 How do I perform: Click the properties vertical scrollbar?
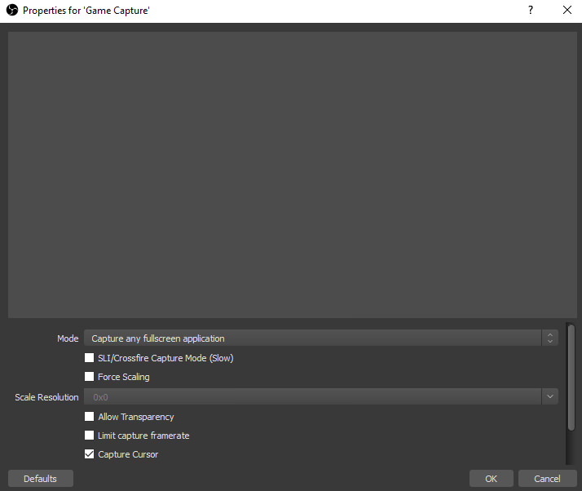571,378
